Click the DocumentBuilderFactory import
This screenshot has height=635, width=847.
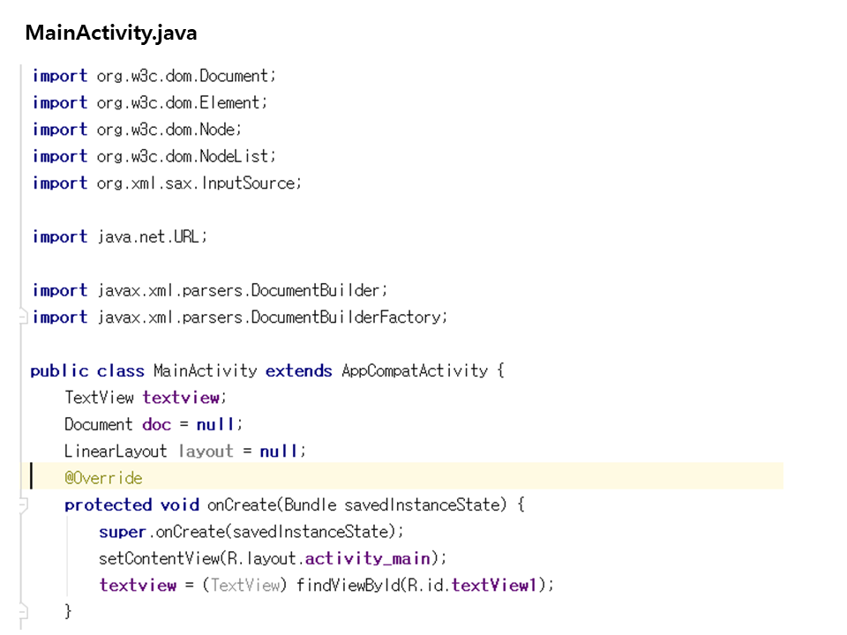[x=272, y=317]
